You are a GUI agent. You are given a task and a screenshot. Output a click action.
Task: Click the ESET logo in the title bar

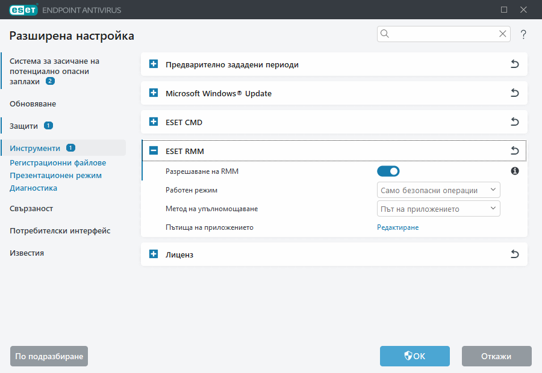tap(23, 10)
